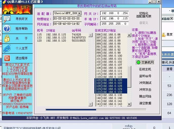Click the 机号 column header
Screen dimensions: 174x129
click(40, 30)
